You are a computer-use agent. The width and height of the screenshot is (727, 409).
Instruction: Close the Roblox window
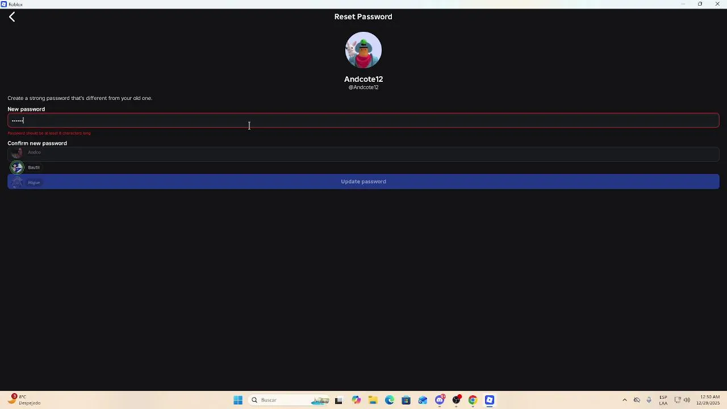tap(717, 4)
